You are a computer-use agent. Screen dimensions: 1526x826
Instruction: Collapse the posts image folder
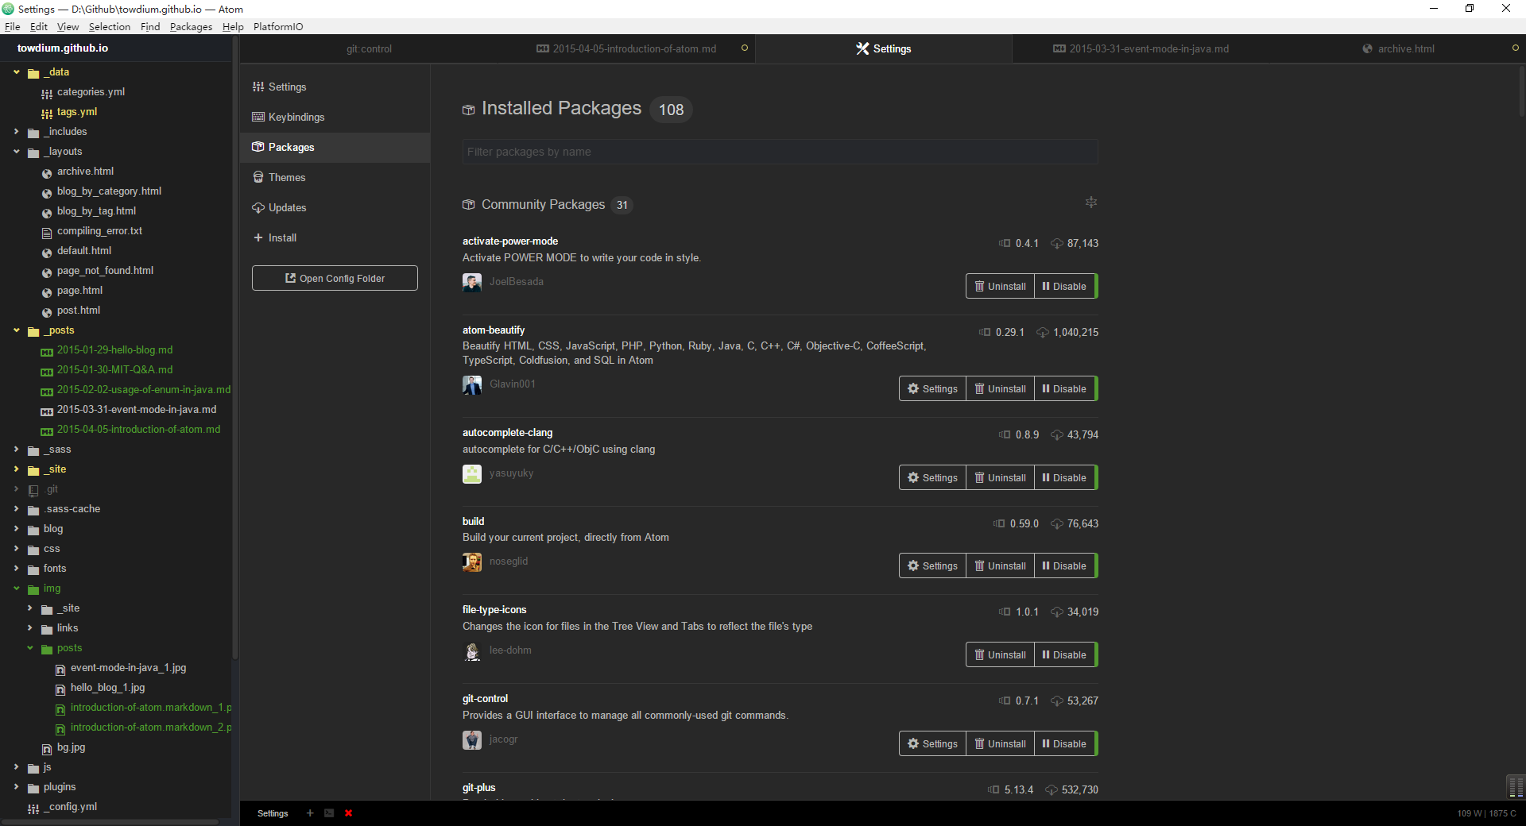coord(30,648)
